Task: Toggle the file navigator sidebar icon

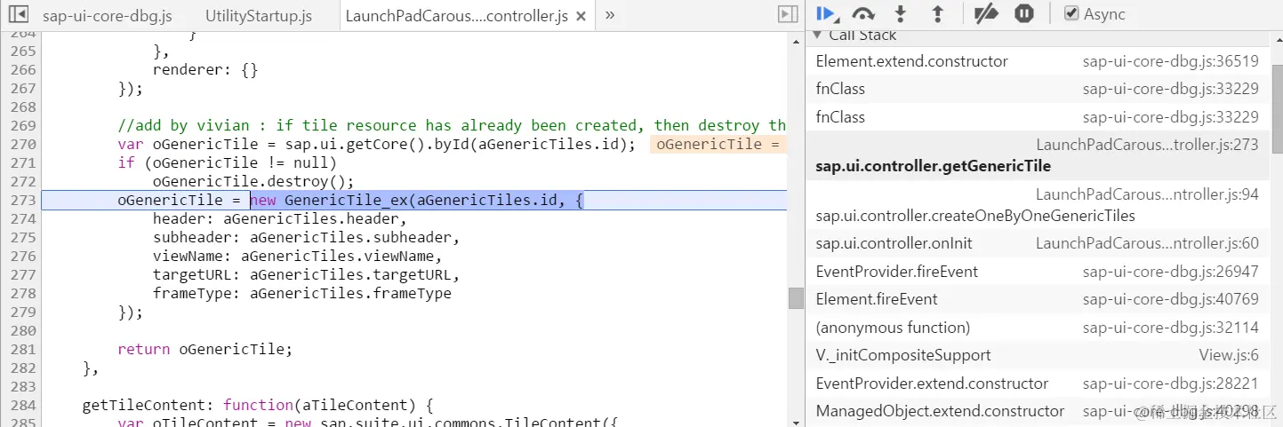Action: [18, 15]
